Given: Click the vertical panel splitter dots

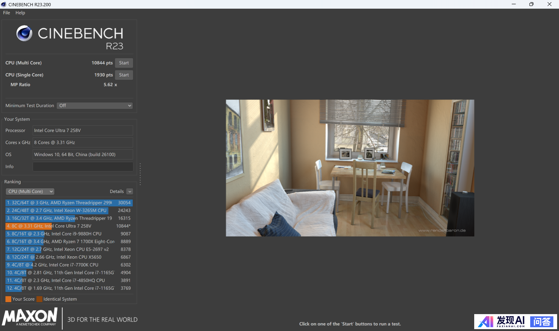Looking at the screenshot, I should pyautogui.click(x=140, y=174).
